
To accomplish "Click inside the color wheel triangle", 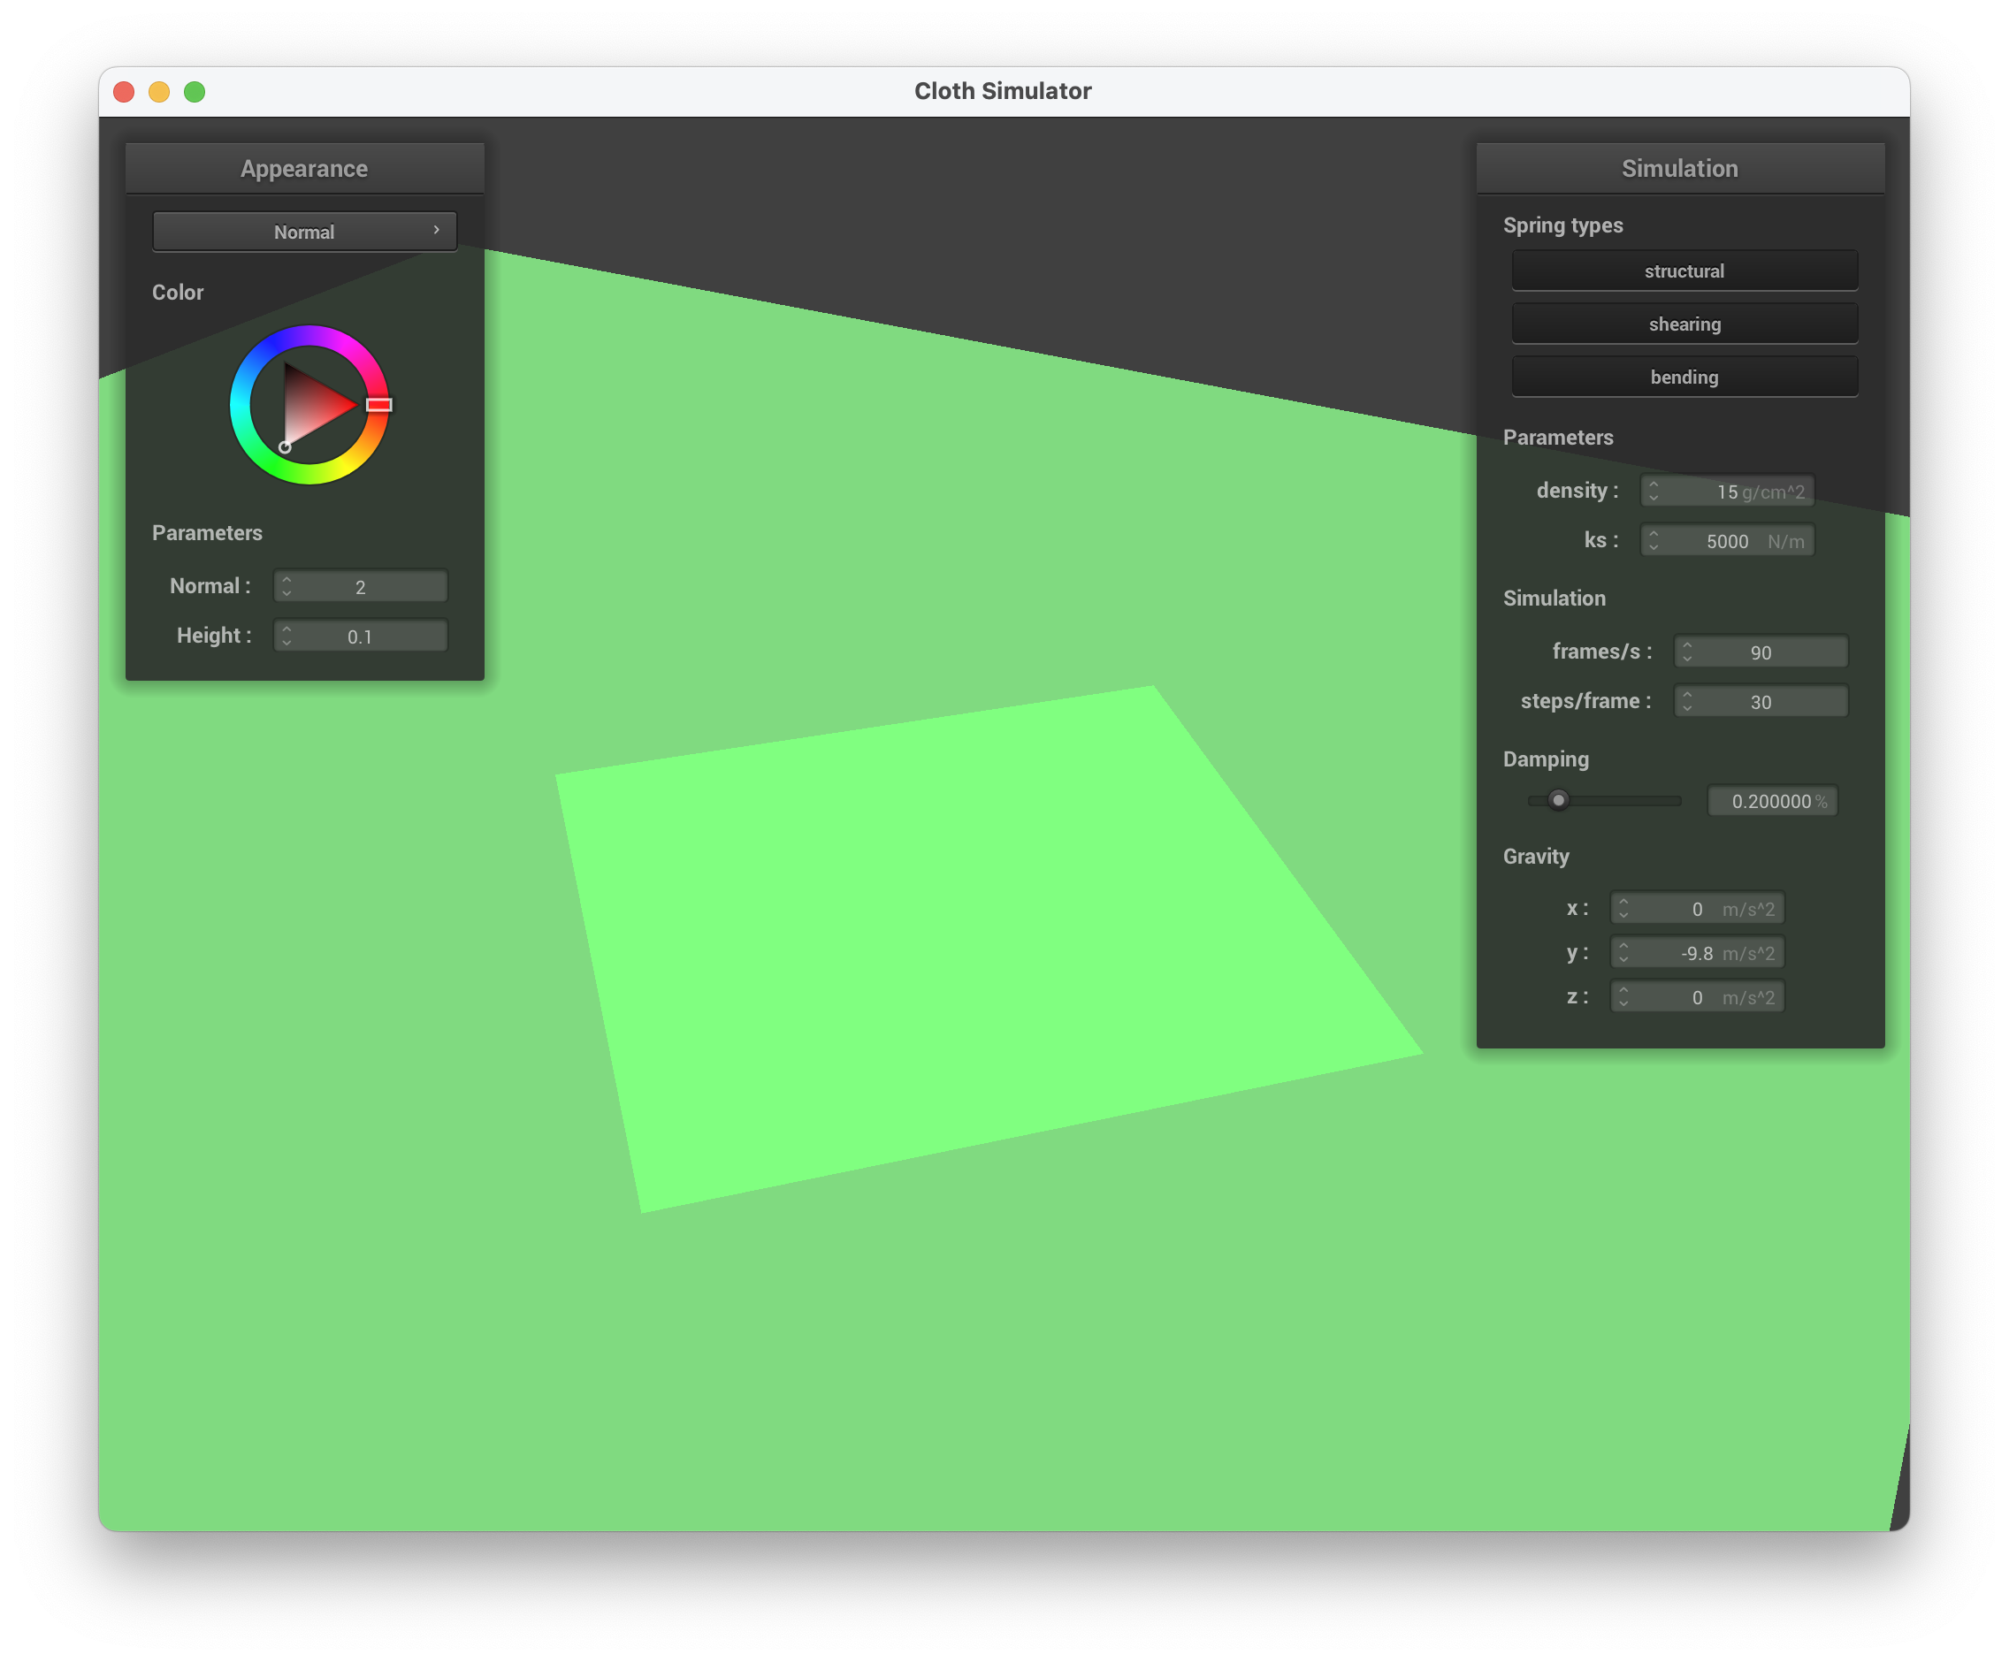I will coord(311,407).
